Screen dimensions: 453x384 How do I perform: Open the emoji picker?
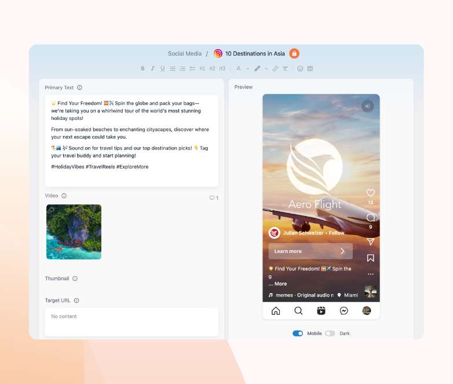300,68
